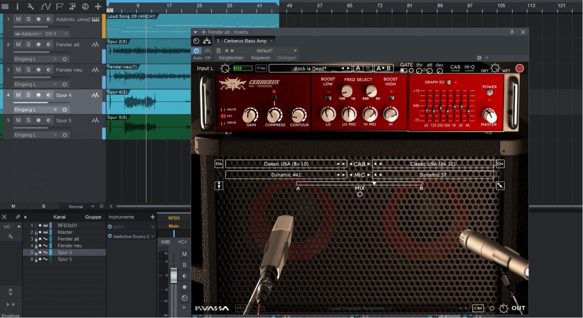
Task: Click the red panic power button on Cerberus
Action: click(x=520, y=68)
